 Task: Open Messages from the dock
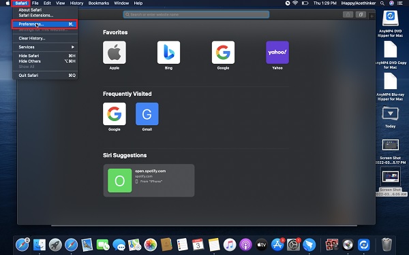tap(119, 245)
